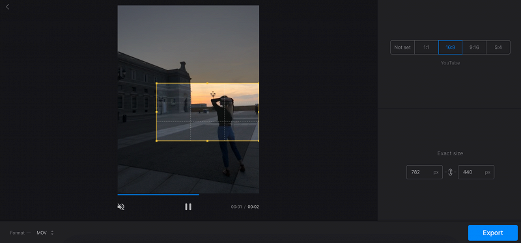521x243 pixels.
Task: Click the Format label
Action: 18,233
